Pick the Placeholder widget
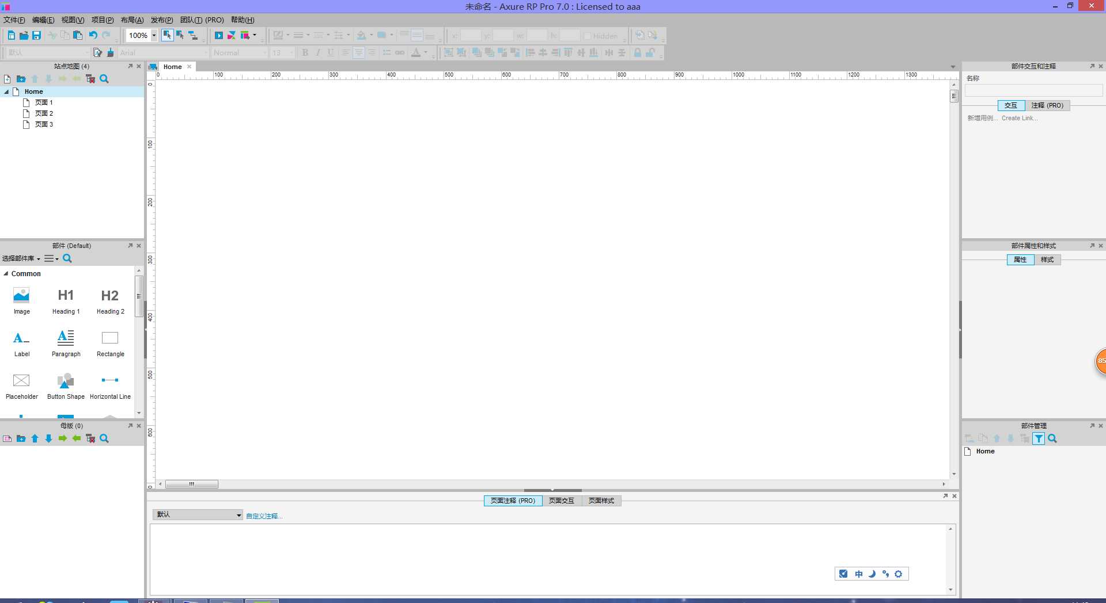The width and height of the screenshot is (1106, 603). click(x=21, y=386)
